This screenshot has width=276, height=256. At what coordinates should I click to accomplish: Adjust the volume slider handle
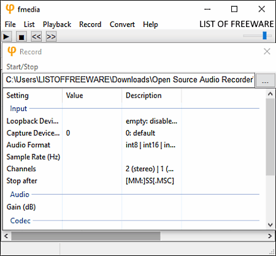pos(265,36)
